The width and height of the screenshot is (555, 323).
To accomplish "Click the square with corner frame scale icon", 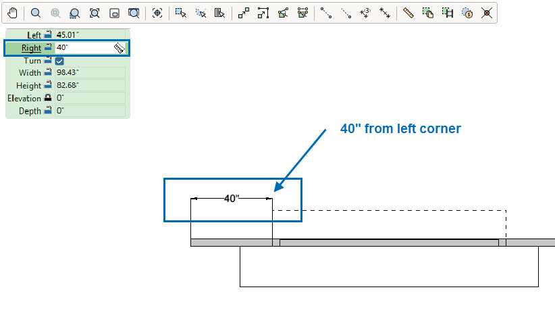I will (263, 13).
